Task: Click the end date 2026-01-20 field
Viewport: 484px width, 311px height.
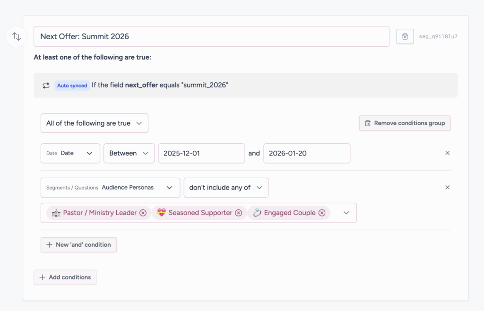Action: pyautogui.click(x=306, y=153)
